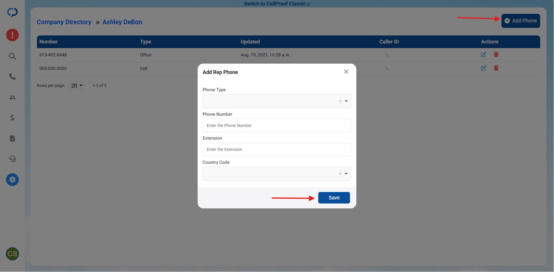This screenshot has width=554, height=272.
Task: Change rows per page dropdown
Action: point(77,85)
